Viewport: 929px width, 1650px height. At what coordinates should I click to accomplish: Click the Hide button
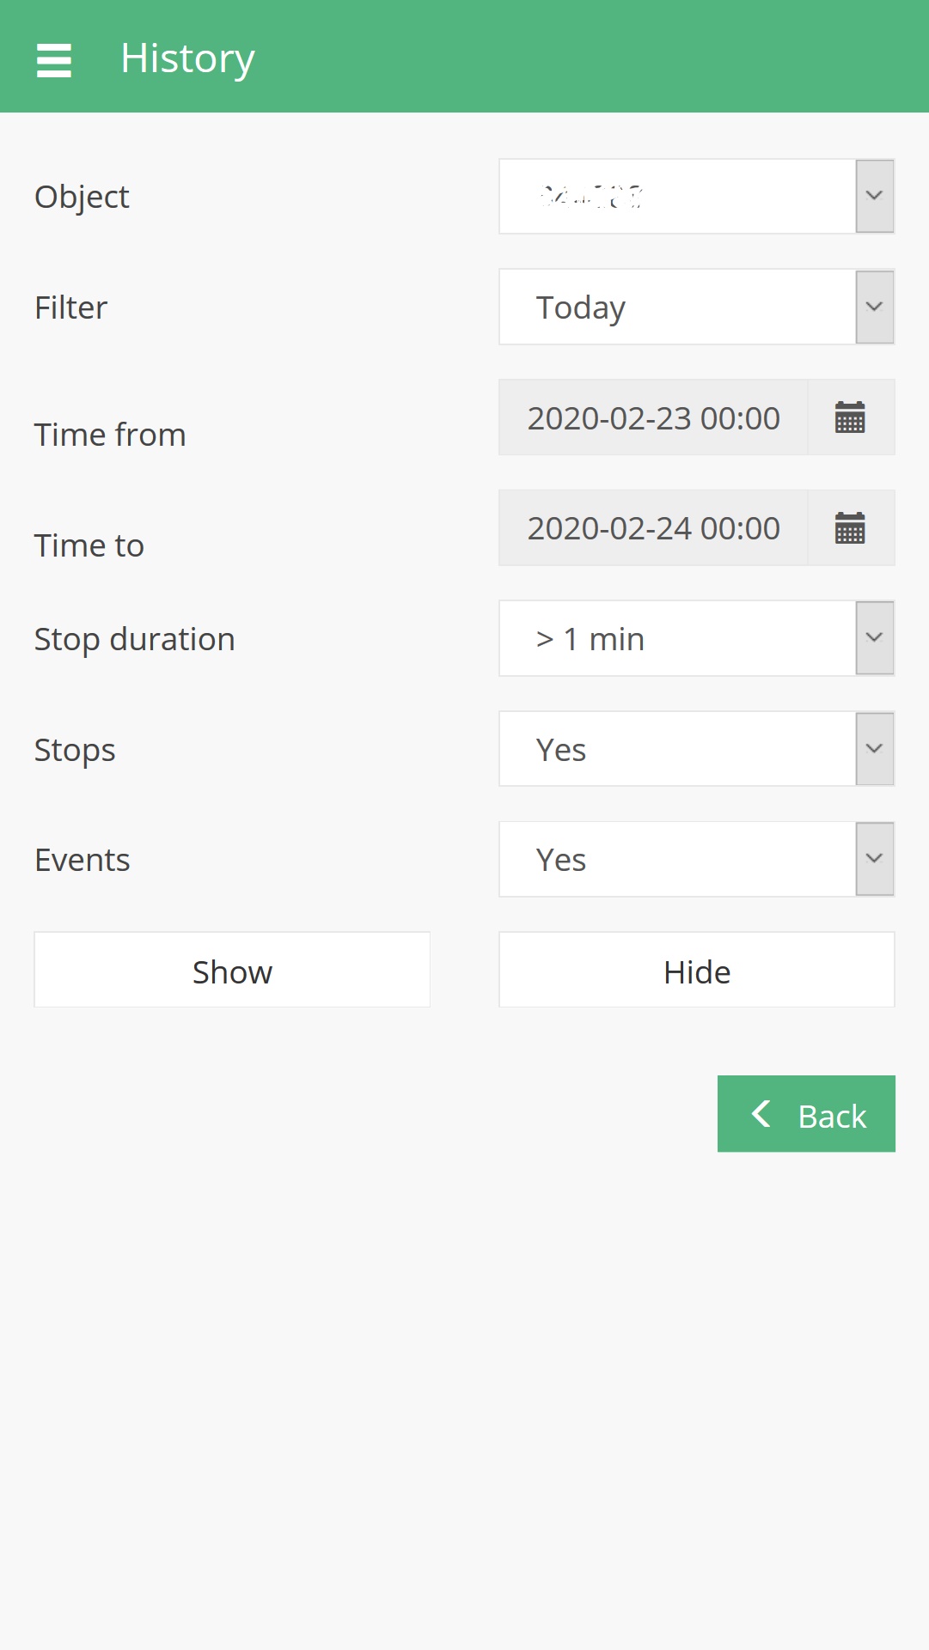697,971
